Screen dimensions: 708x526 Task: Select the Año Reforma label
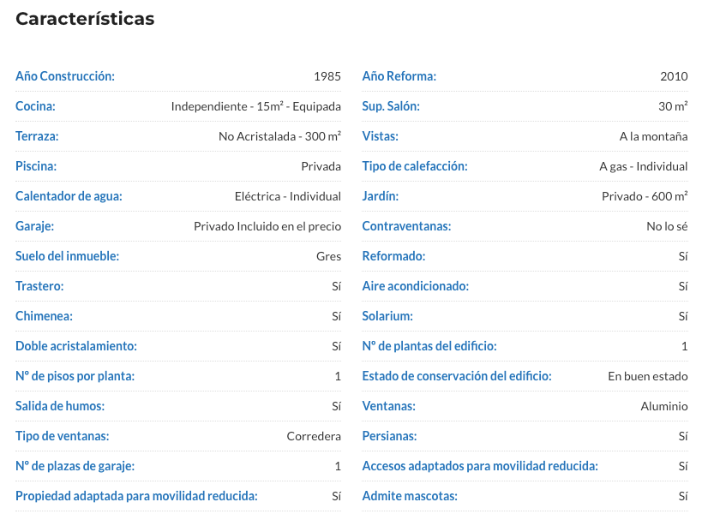(399, 76)
